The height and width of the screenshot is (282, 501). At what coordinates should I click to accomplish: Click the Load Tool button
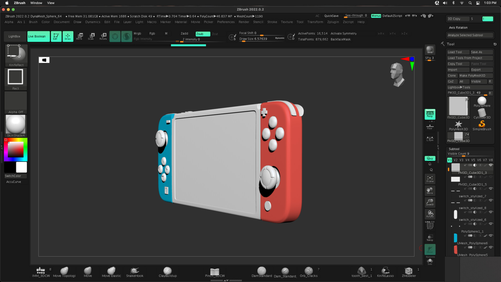tap(455, 52)
